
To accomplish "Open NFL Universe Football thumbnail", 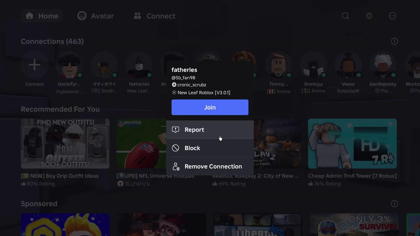I will pyautogui.click(x=141, y=144).
